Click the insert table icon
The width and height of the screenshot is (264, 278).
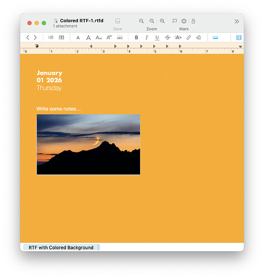(61, 38)
